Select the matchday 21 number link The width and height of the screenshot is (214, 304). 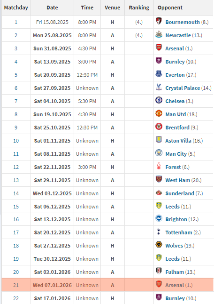(x=16, y=285)
